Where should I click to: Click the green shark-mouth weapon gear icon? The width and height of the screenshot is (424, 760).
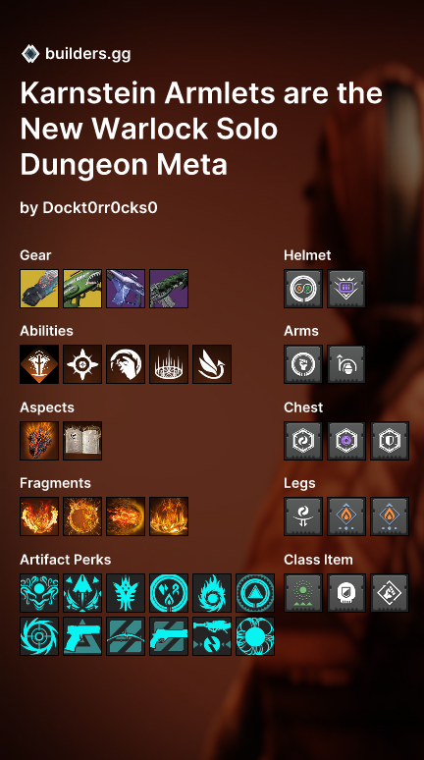point(82,289)
